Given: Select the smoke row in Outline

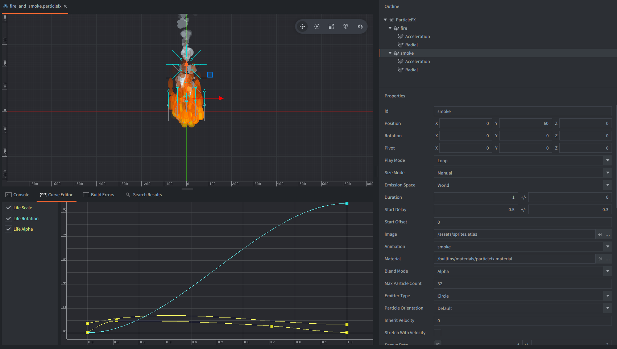Looking at the screenshot, I should pos(498,53).
